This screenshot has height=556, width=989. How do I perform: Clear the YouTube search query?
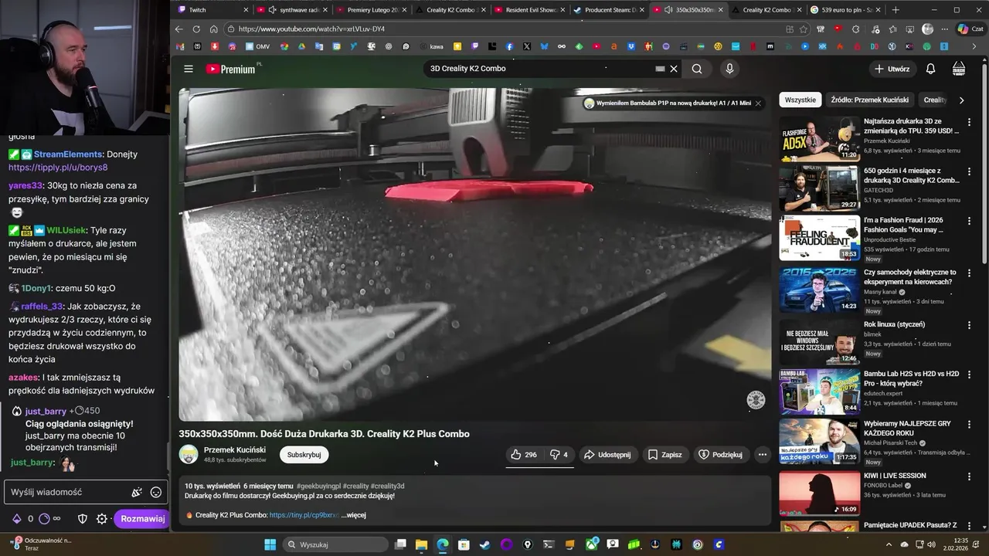click(x=674, y=69)
